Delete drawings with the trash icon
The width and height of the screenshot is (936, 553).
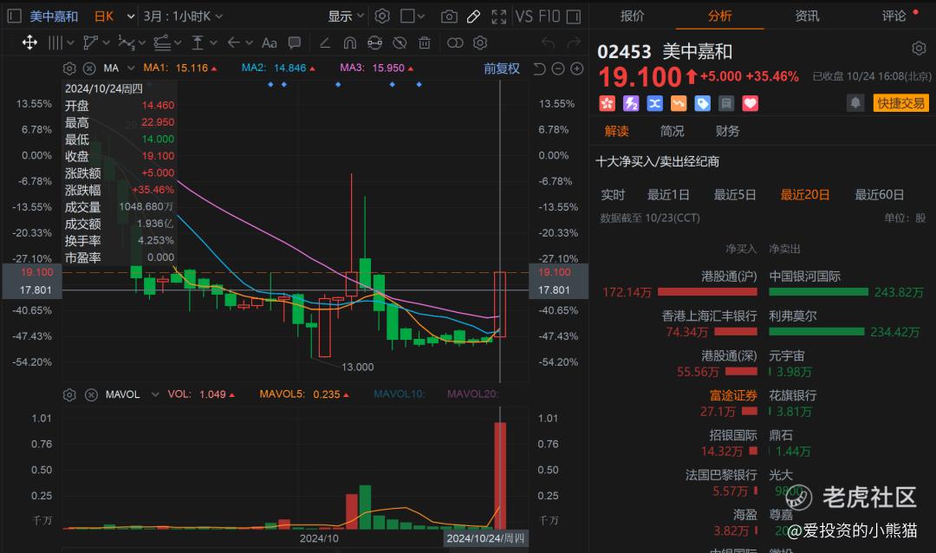pos(425,43)
